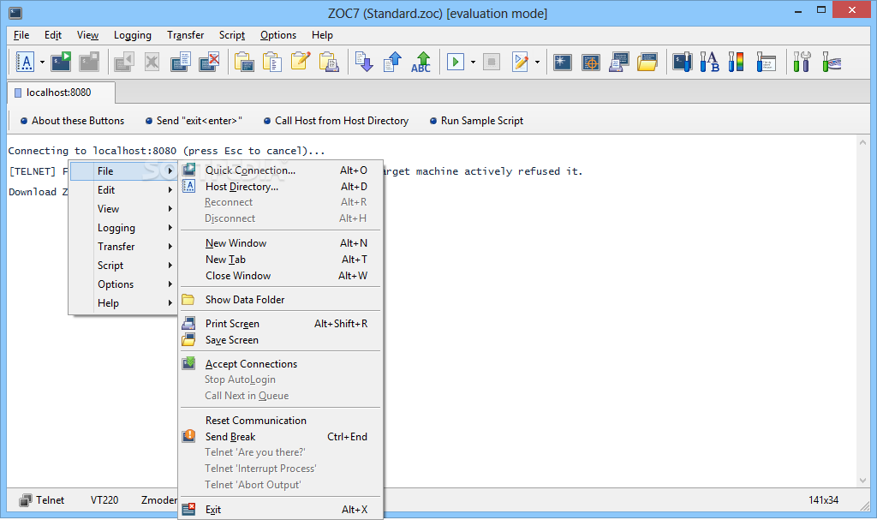
Task: Click the clipboard with pencil toolbar icon
Action: click(x=301, y=62)
